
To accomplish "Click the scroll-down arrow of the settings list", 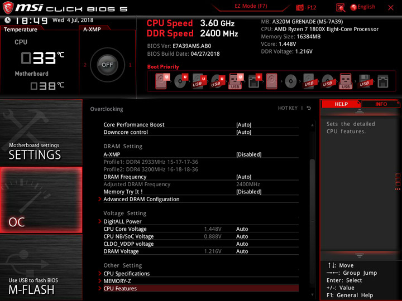I will click(x=312, y=295).
